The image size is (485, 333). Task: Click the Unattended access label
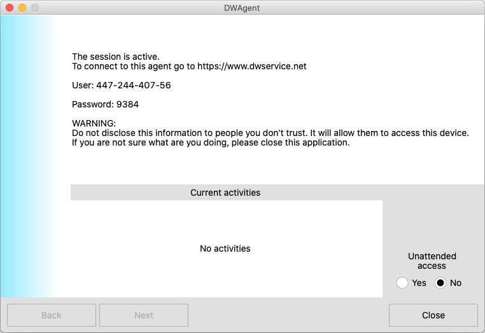pyautogui.click(x=432, y=261)
